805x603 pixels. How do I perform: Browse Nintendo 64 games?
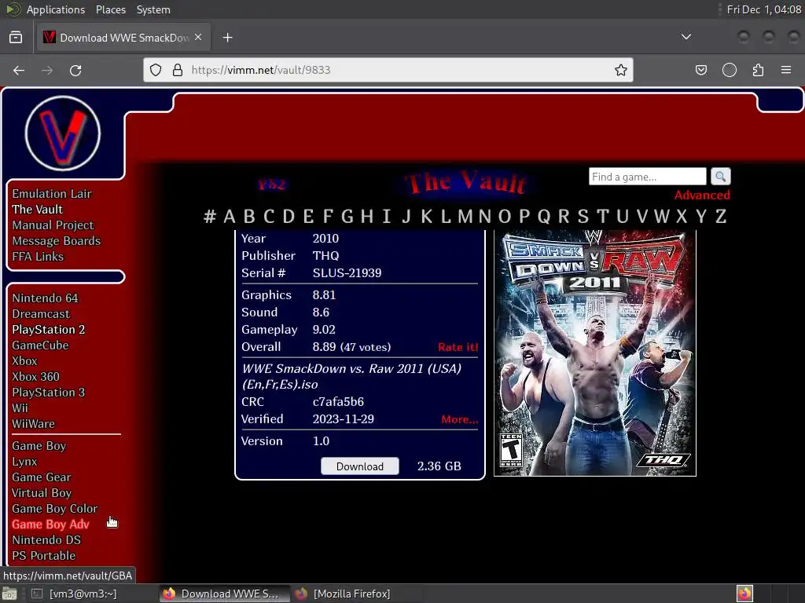pos(45,298)
